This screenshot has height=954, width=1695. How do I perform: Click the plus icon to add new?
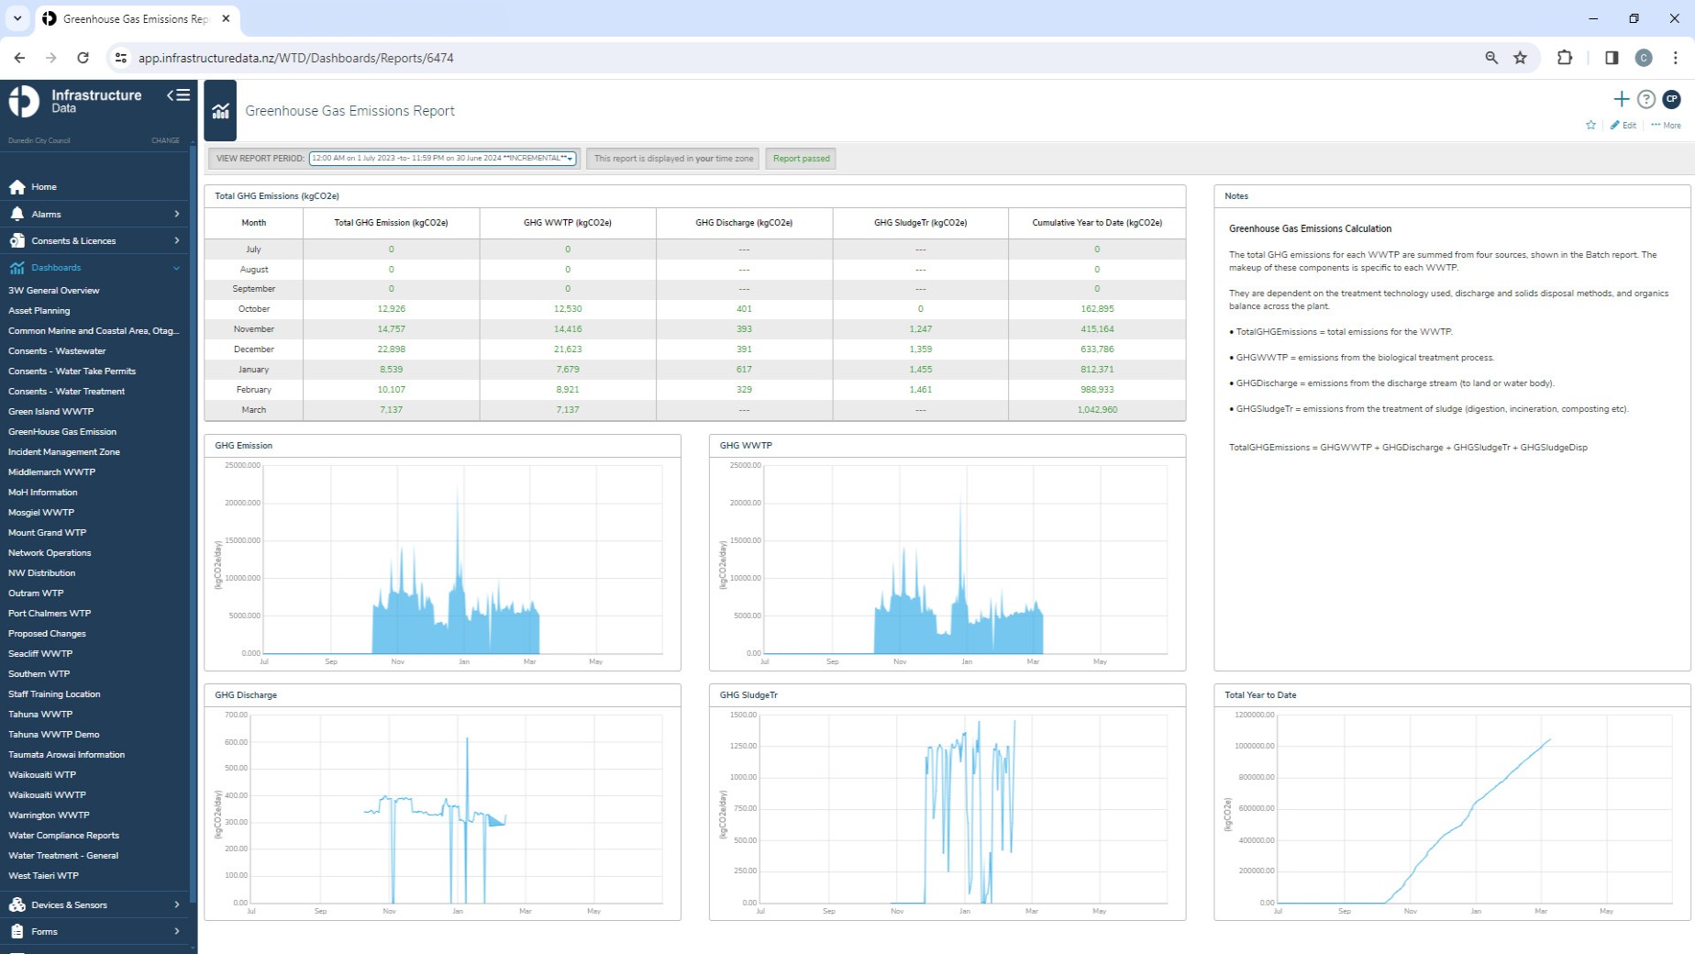tap(1621, 99)
